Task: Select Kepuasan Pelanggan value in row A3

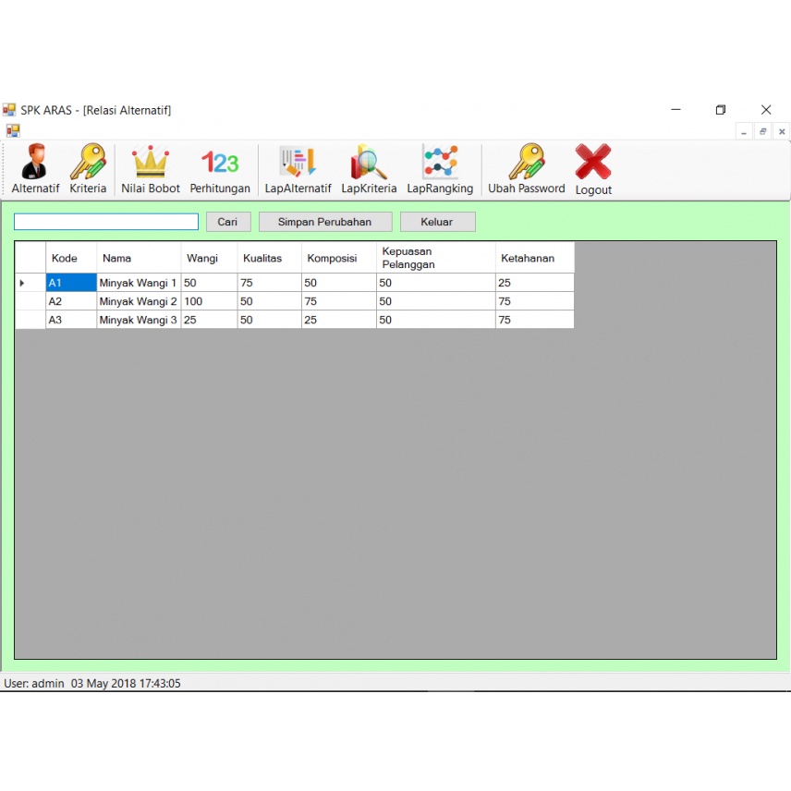Action: click(x=436, y=320)
